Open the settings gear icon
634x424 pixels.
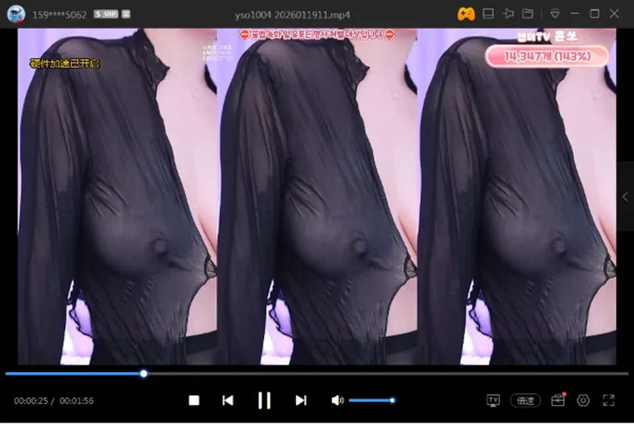(x=583, y=401)
